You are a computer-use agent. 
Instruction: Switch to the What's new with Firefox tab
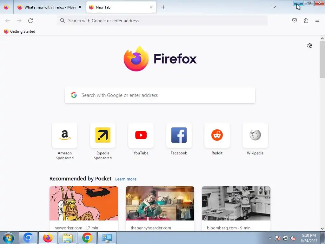click(x=49, y=7)
